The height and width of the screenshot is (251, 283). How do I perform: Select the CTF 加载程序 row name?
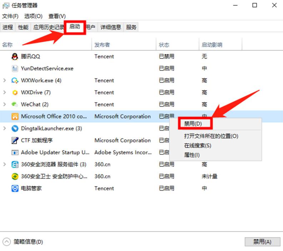(x=37, y=140)
